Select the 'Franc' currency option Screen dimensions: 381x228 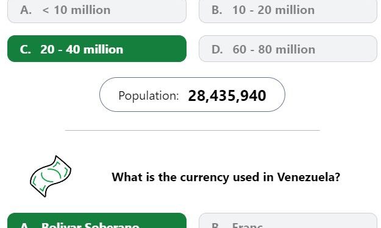(288, 221)
